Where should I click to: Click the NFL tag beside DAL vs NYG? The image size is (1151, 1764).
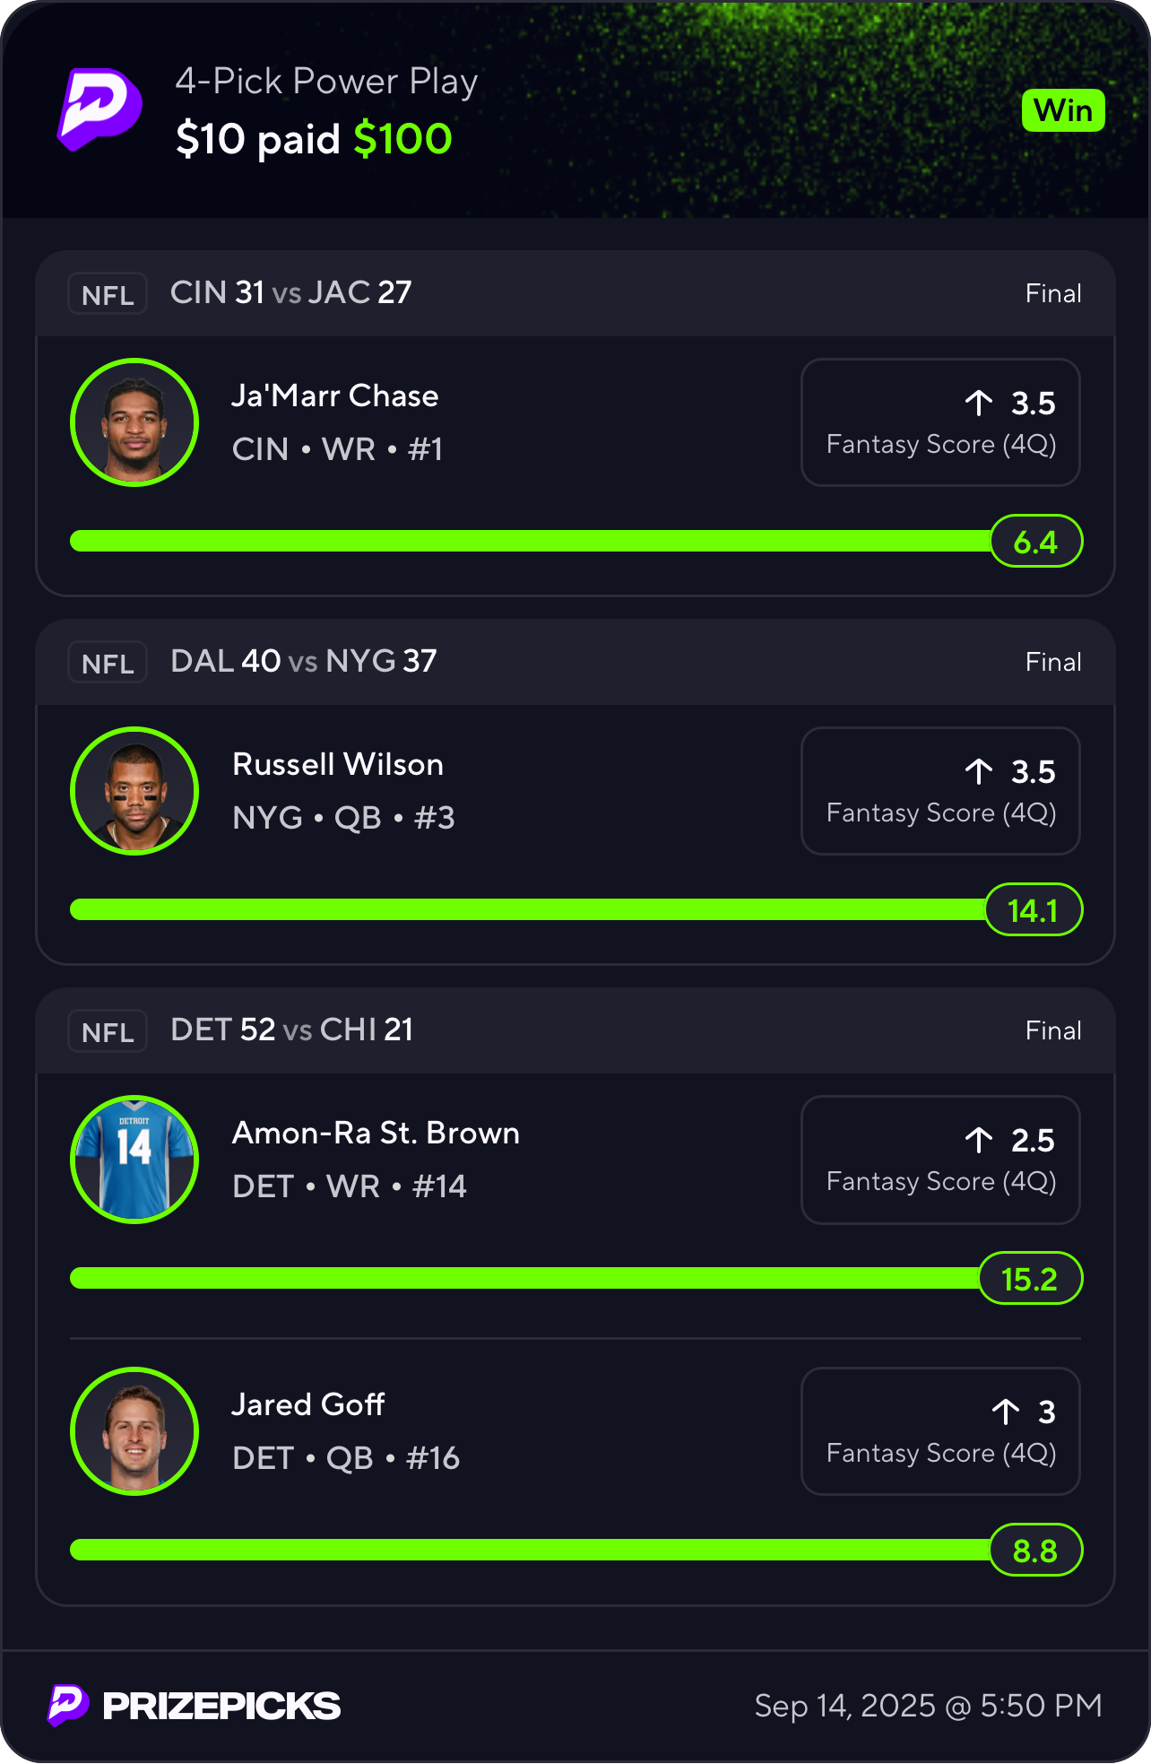pos(108,663)
